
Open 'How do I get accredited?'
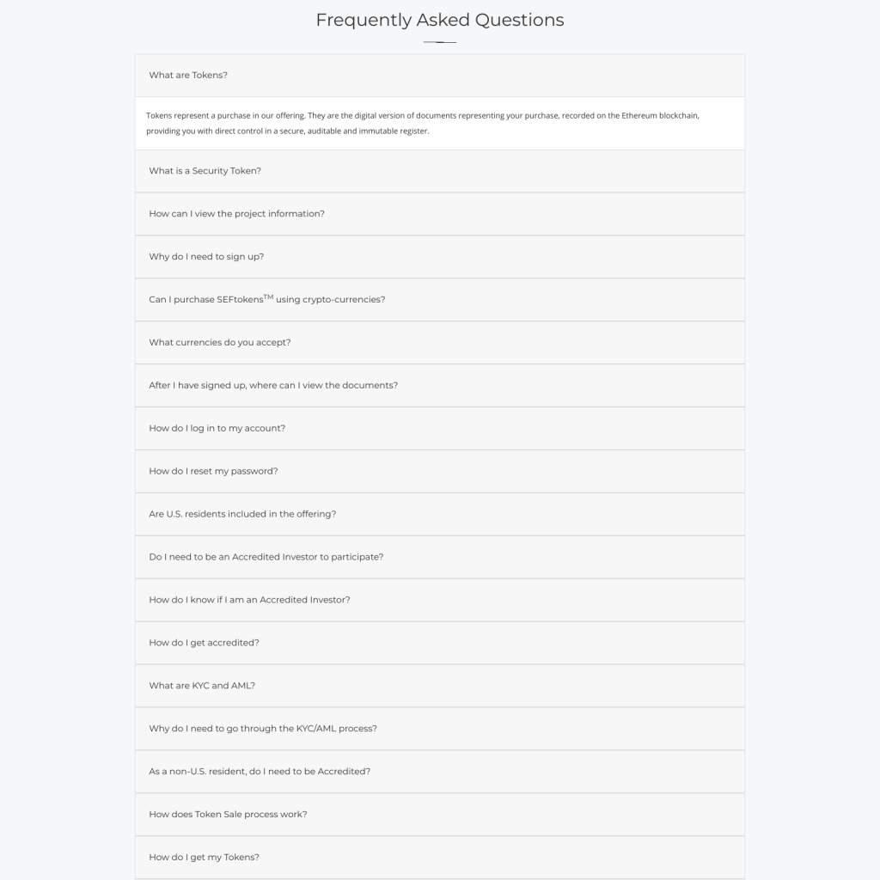pos(439,643)
